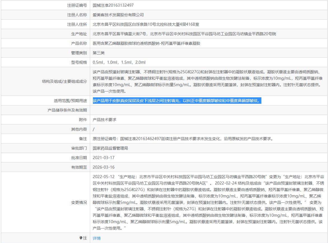Screen dimensions: 328x243
Task: Click the 审批部门 label
Action: pyautogui.click(x=79, y=148)
